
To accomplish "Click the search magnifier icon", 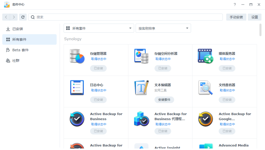I will (x=32, y=17).
